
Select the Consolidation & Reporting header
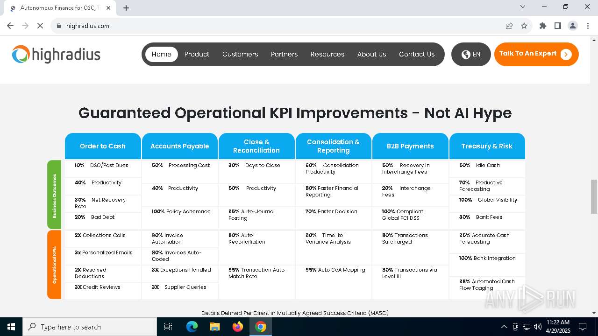pyautogui.click(x=333, y=146)
